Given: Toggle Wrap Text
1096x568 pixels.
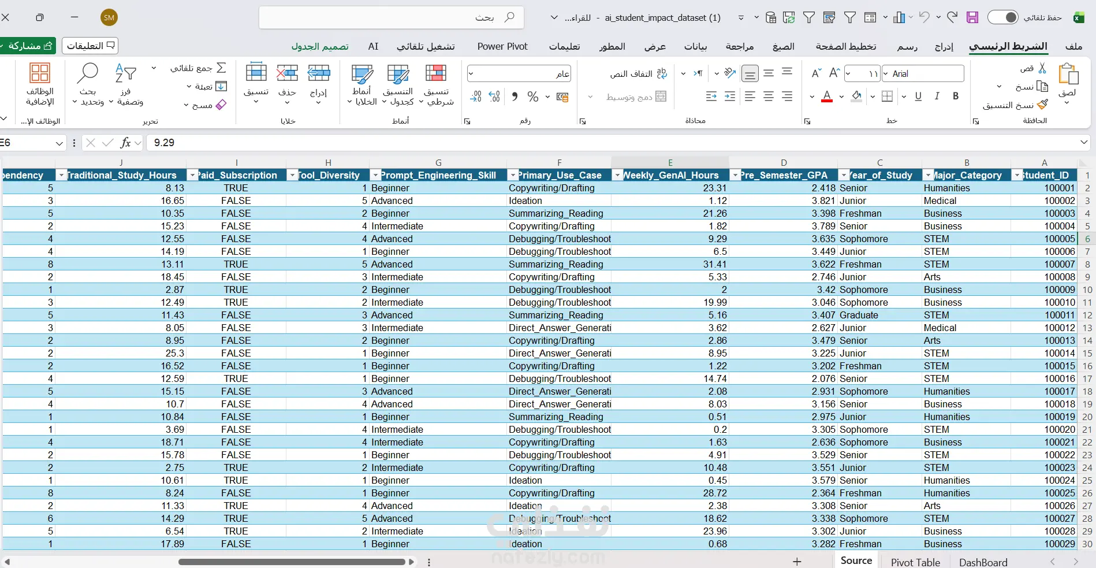Looking at the screenshot, I should 639,73.
